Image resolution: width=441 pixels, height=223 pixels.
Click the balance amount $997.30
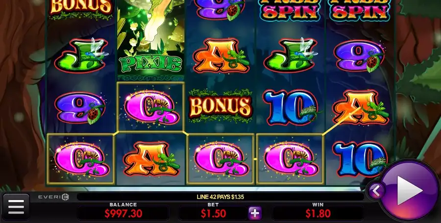[123, 214]
